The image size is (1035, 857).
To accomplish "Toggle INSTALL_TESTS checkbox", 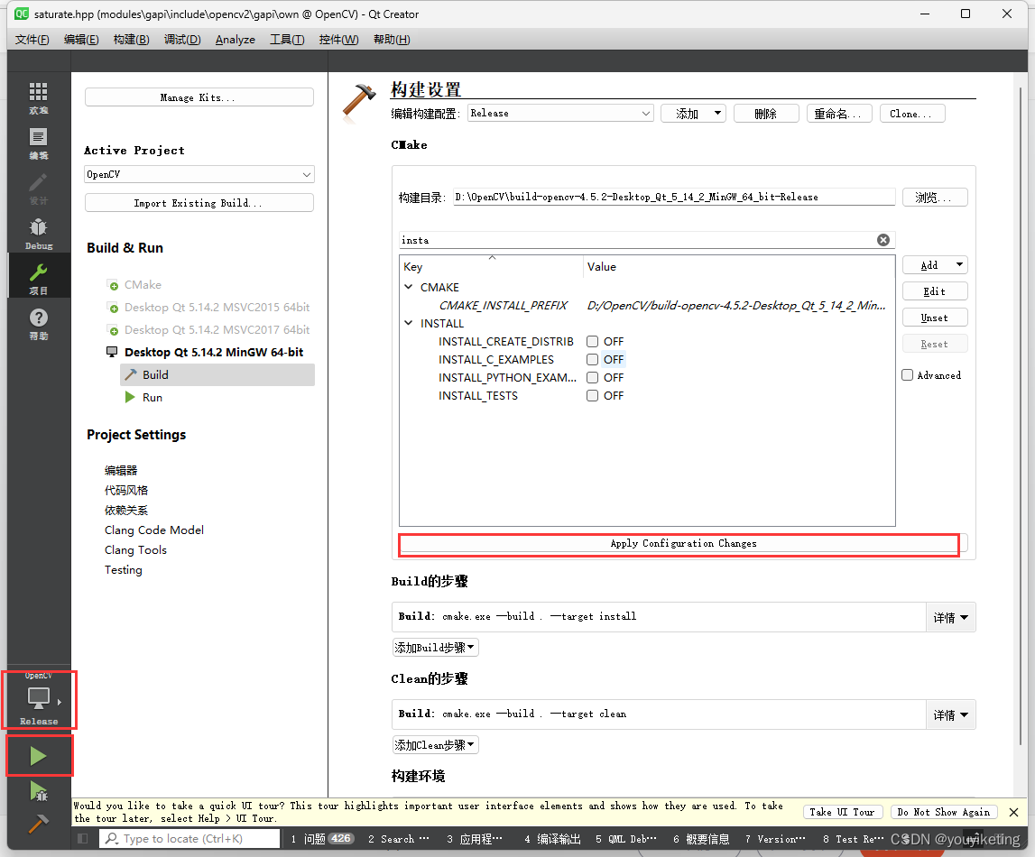I will (x=592, y=396).
